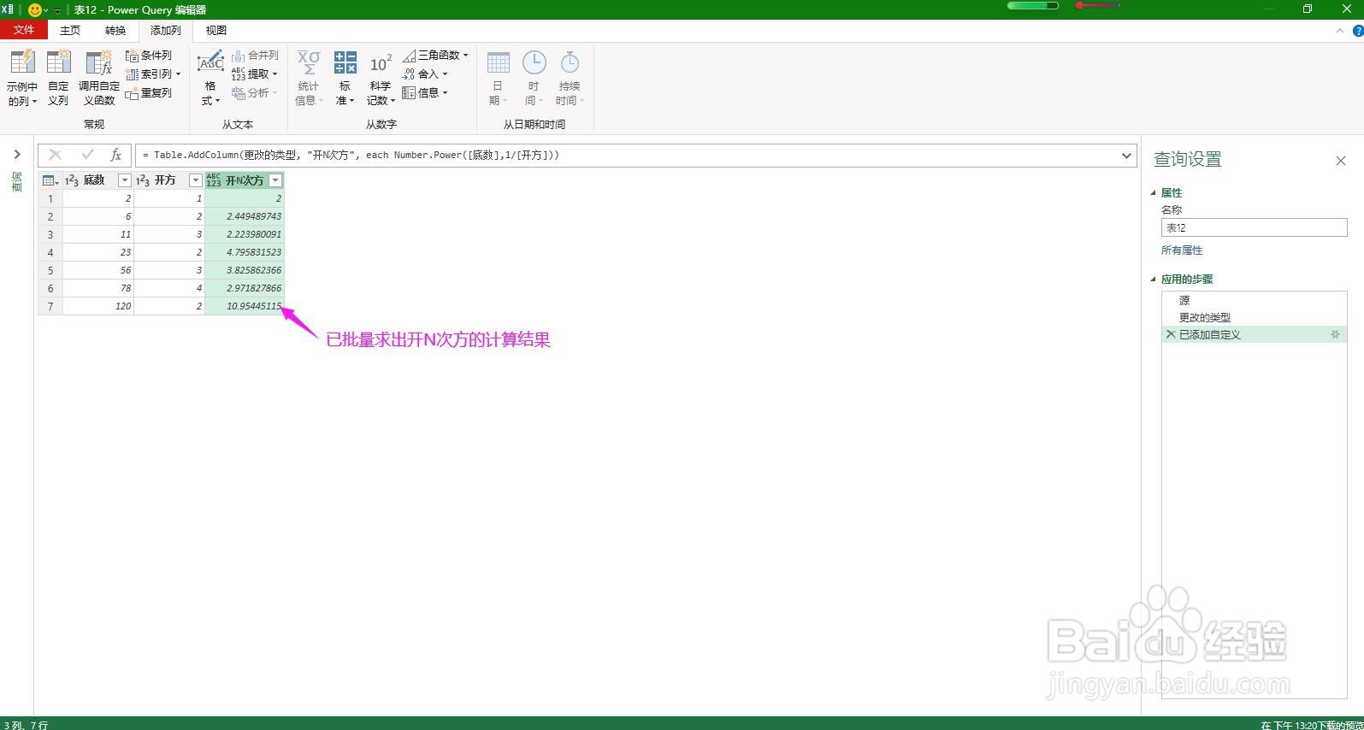The height and width of the screenshot is (730, 1364).
Task: Edit the query name field 表12
Action: (x=1254, y=227)
